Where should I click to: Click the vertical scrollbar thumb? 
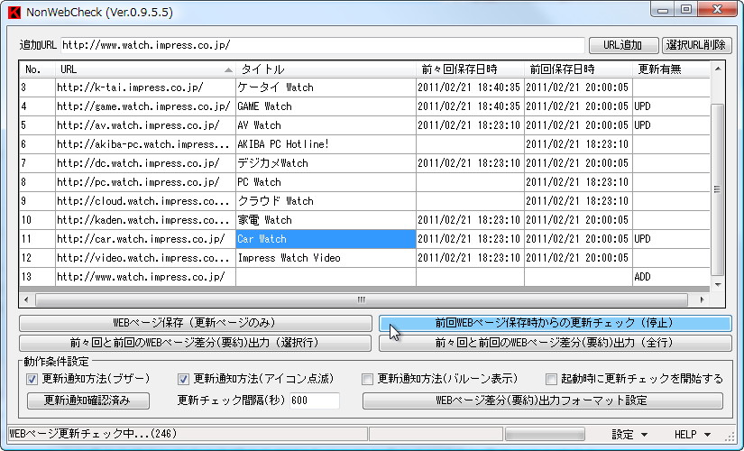(718, 189)
